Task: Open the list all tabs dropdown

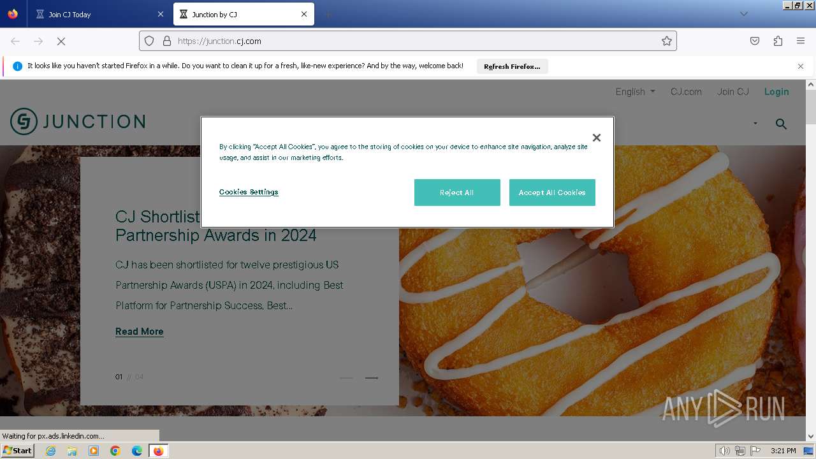Action: [743, 14]
